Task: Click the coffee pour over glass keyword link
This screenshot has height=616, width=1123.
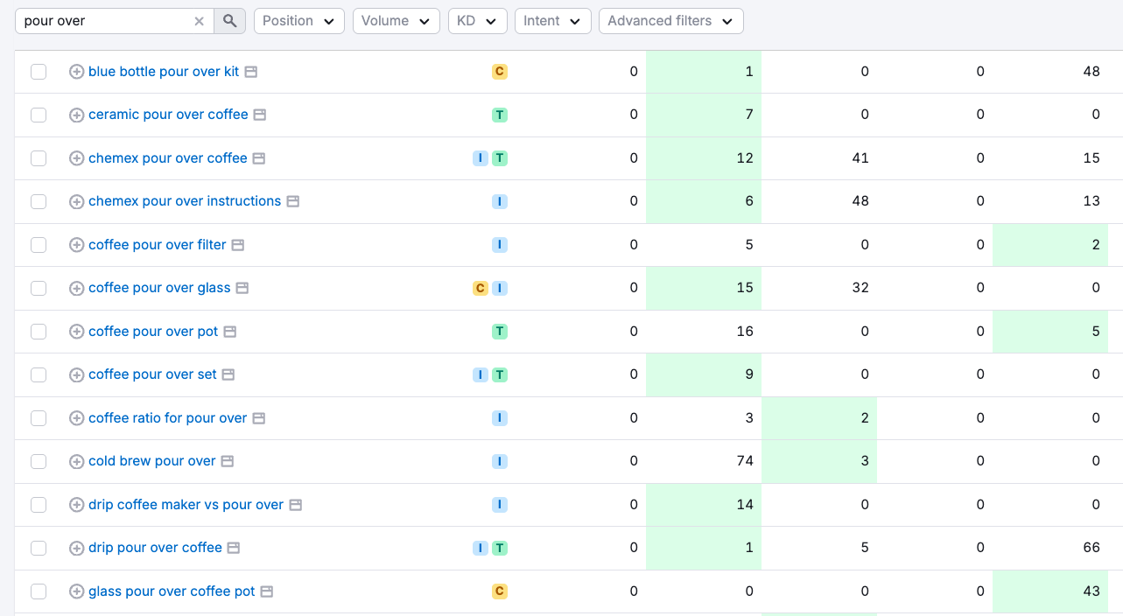Action: click(158, 287)
